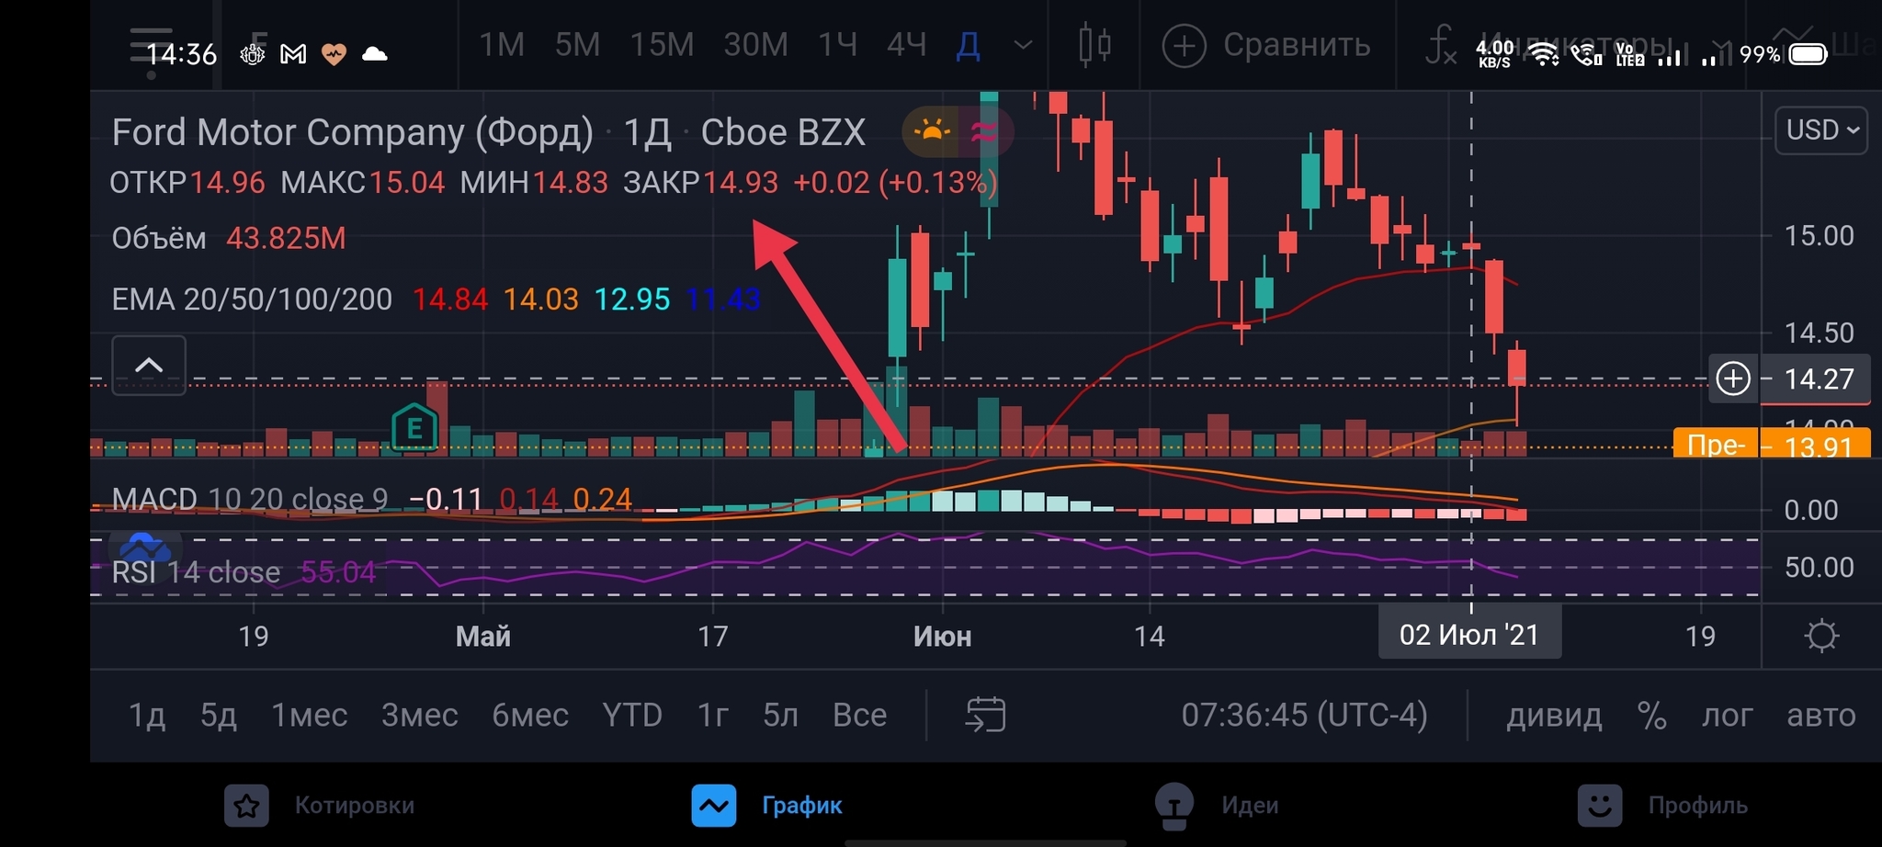
Task: Toggle the авто auto-scale option
Action: [1820, 715]
